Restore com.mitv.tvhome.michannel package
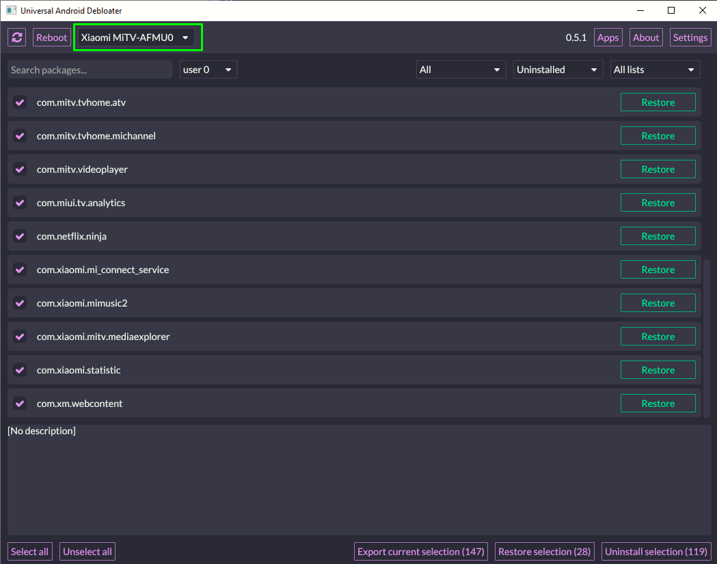This screenshot has height=564, width=717. tap(658, 136)
